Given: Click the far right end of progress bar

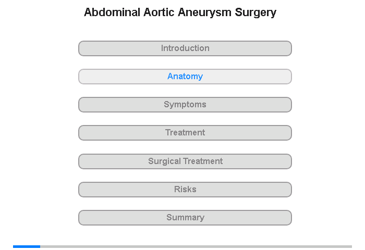Looking at the screenshot, I should (x=350, y=246).
